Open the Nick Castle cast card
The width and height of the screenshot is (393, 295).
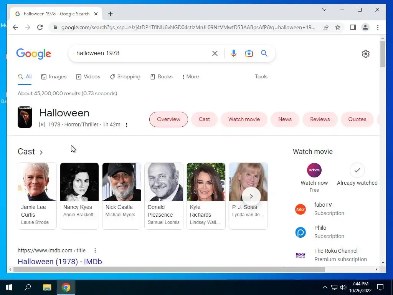(x=122, y=196)
